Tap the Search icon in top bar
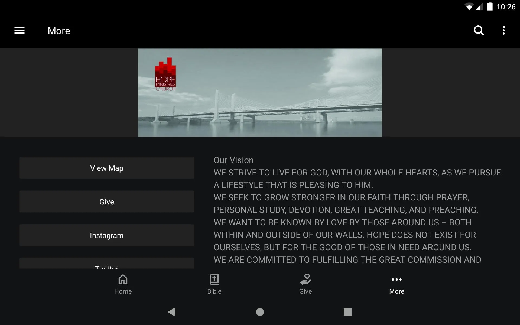This screenshot has height=325, width=520. coord(479,30)
